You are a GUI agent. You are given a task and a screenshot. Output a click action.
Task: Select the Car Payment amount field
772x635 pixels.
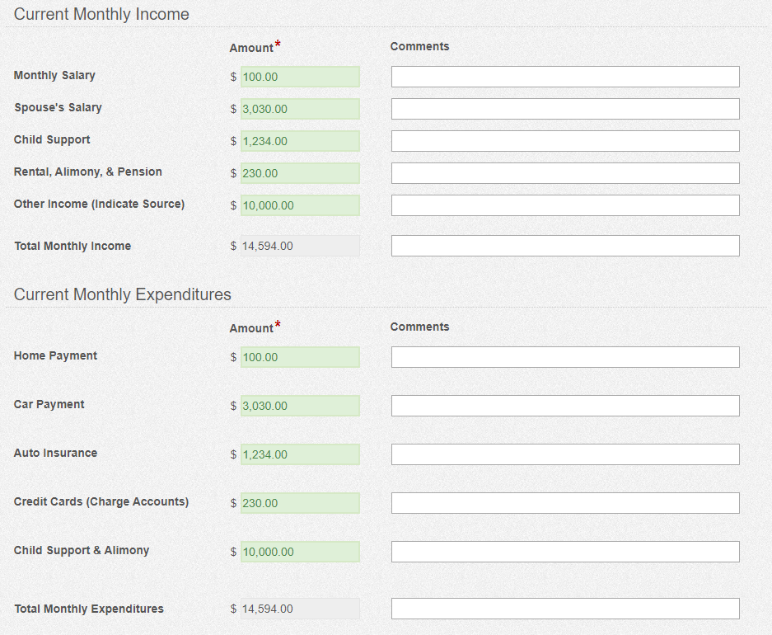pos(300,406)
